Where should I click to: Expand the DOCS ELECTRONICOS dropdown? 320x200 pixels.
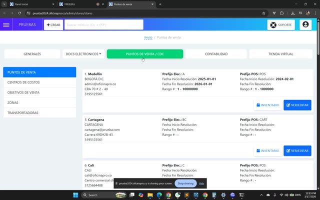click(83, 54)
